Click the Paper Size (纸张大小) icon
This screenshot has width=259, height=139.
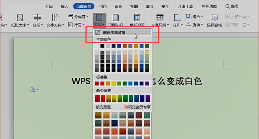tap(20, 18)
